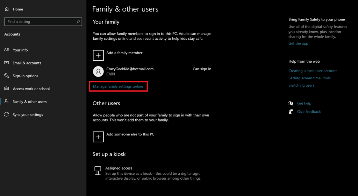358x196 pixels.
Task: Click the plus icon to add a family member
Action: [98, 55]
